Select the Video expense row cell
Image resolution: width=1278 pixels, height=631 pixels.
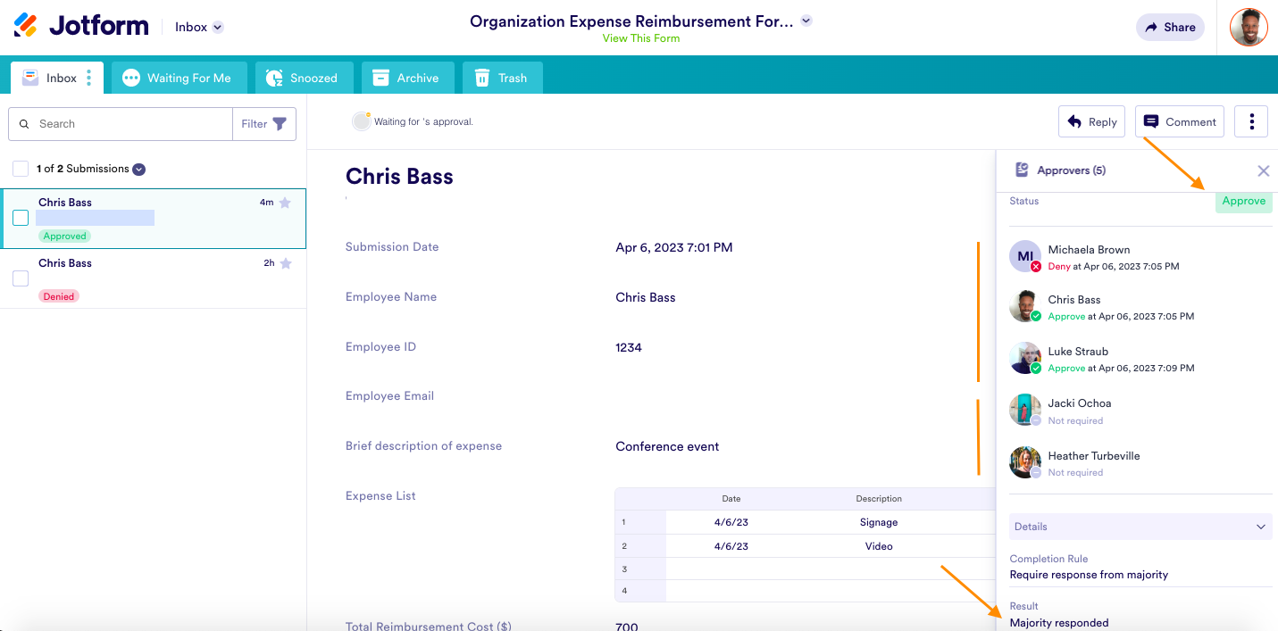point(879,546)
